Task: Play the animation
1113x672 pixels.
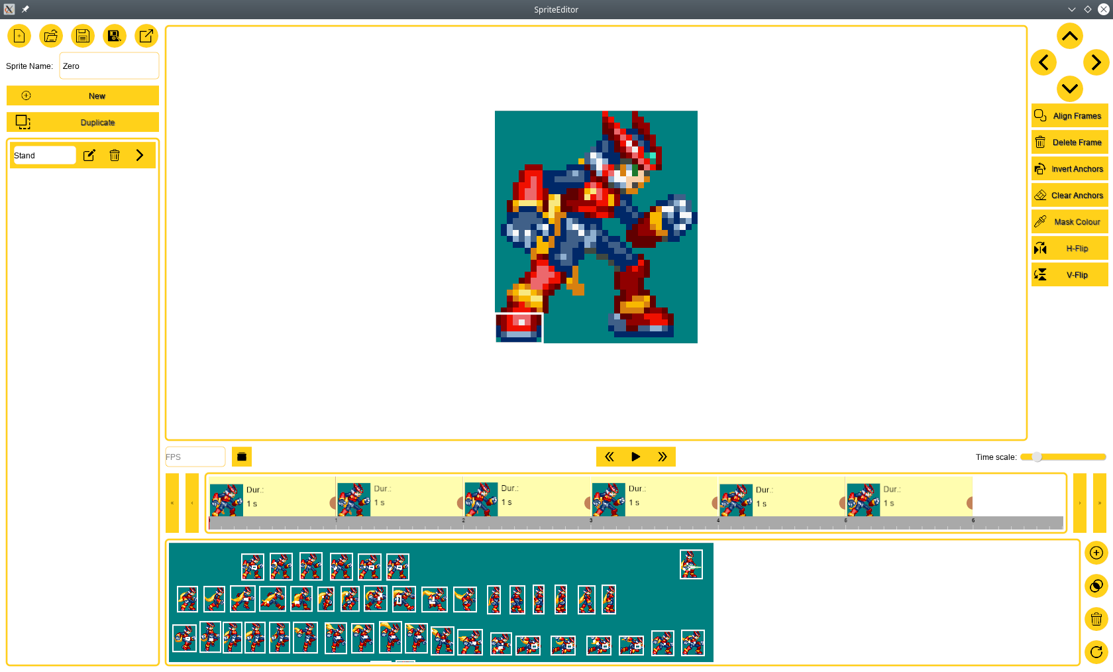Action: pyautogui.click(x=636, y=457)
